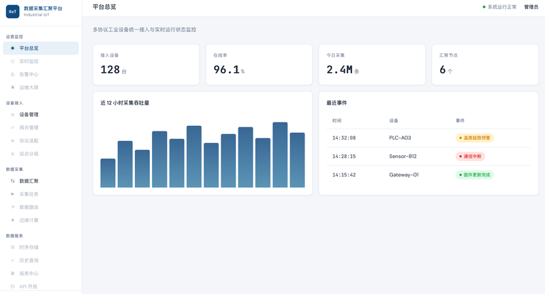The image size is (545, 294).
Task: Click the 平台总览 page heading at top
Action: click(104, 7)
